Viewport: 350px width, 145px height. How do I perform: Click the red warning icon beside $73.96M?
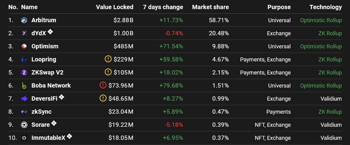coord(103,85)
